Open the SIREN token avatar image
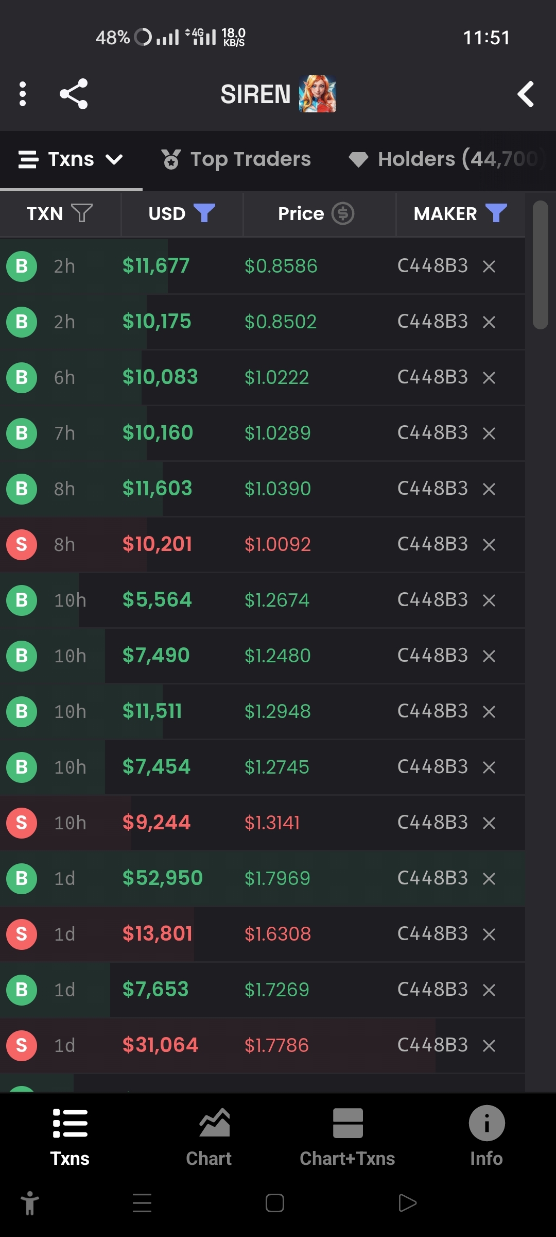This screenshot has height=1237, width=556. 317,94
